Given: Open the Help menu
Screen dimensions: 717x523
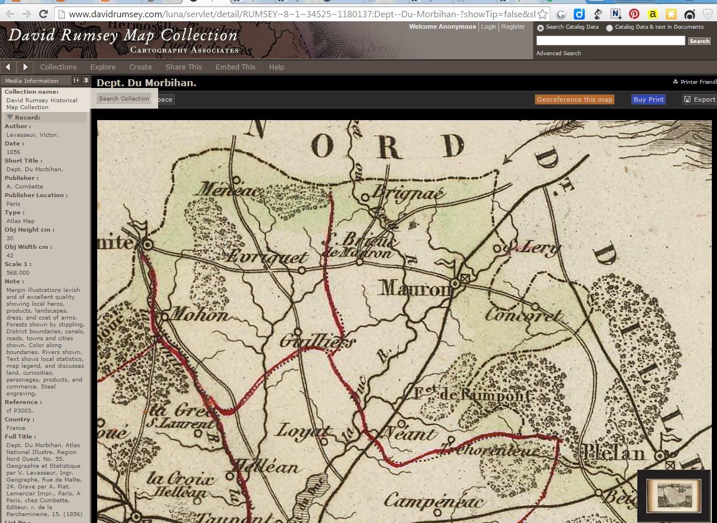Looking at the screenshot, I should (277, 67).
